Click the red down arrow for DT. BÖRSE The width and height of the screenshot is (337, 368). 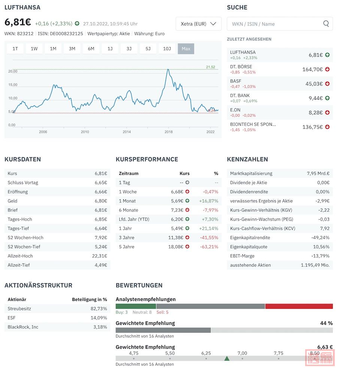coord(327,69)
